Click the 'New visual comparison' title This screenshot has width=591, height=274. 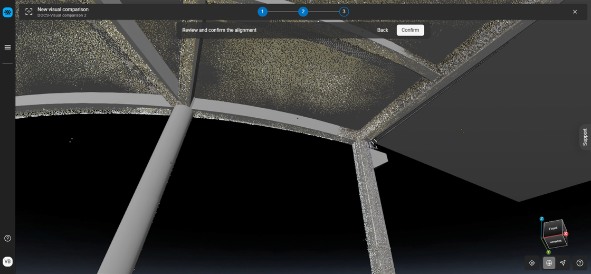pos(63,9)
